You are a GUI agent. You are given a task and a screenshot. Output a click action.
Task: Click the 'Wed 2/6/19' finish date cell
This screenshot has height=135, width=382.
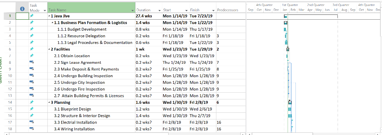click(202, 109)
